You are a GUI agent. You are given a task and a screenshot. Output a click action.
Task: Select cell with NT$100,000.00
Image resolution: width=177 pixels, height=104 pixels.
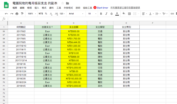click(x=74, y=78)
